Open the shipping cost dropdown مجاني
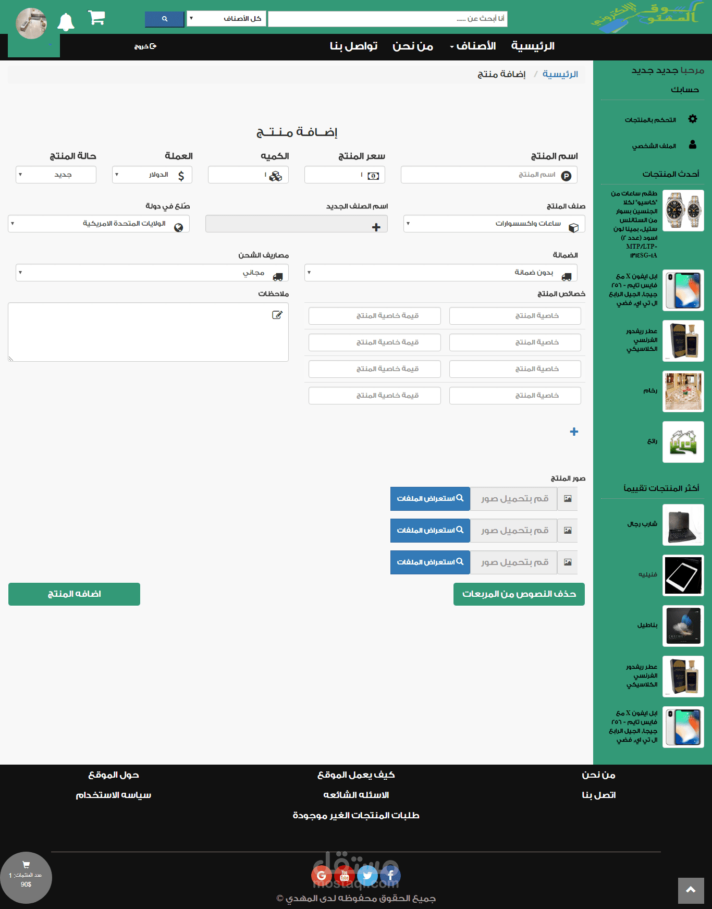This screenshot has width=712, height=909. [152, 273]
